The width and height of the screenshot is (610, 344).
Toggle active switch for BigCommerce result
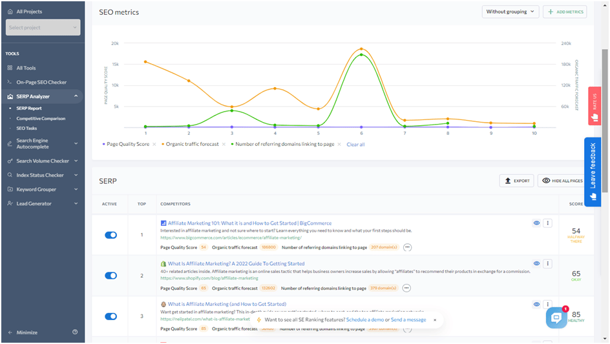point(111,235)
